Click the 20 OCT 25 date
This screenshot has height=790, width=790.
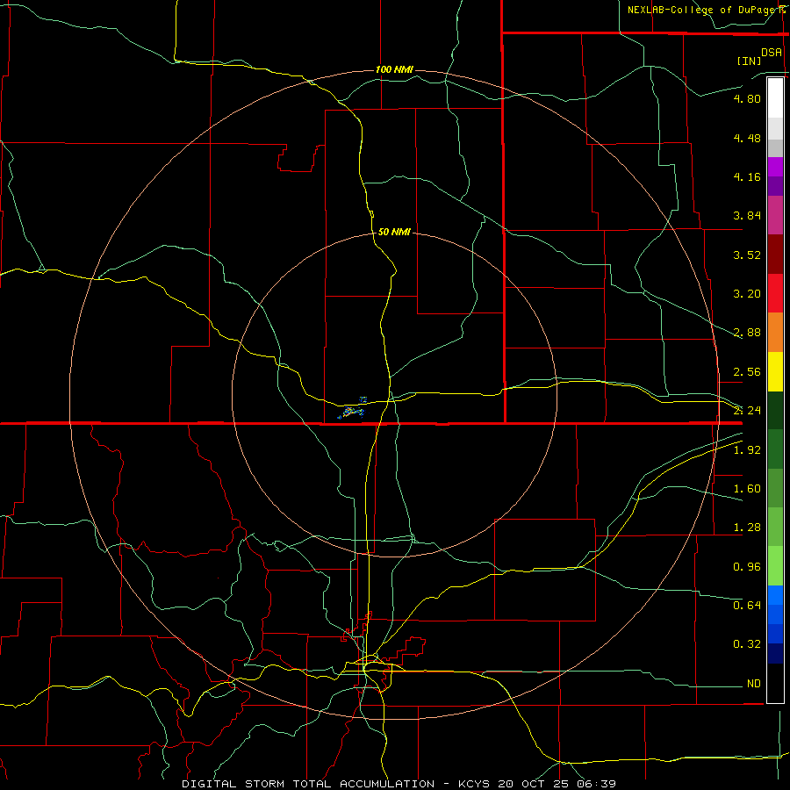[534, 784]
